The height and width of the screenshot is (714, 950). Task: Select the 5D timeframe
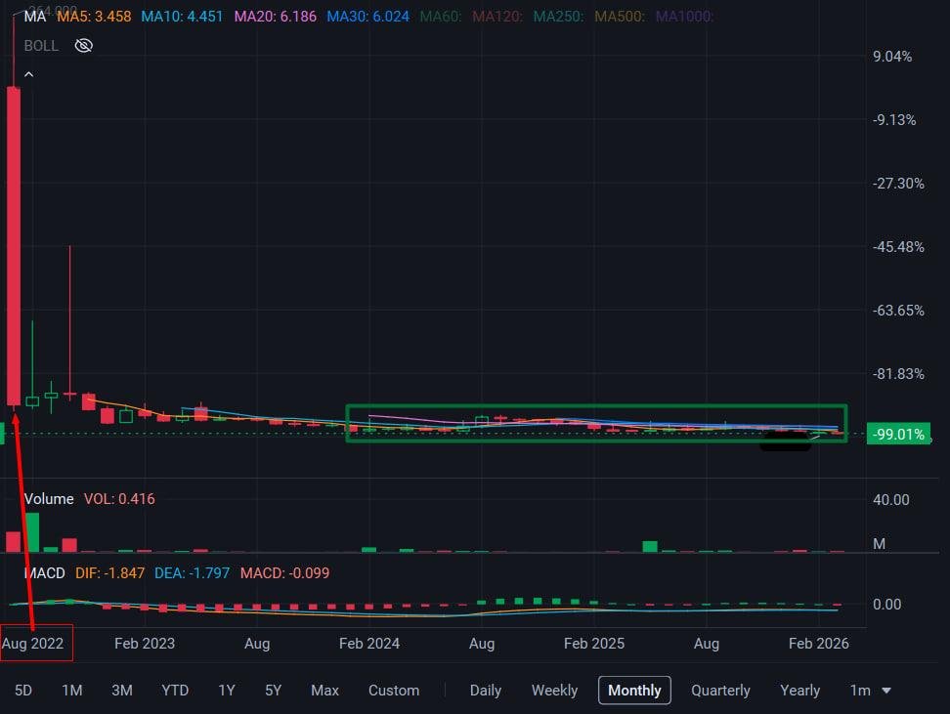pos(22,691)
